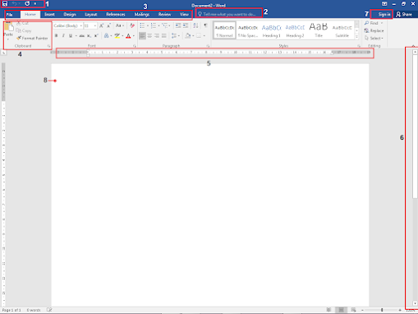Screen dimensions: 418x314
Task: Click the Clear All Formatting eraser icon
Action: 132,25
